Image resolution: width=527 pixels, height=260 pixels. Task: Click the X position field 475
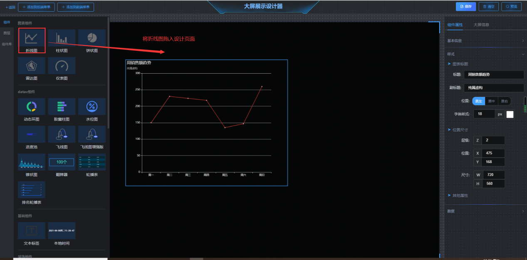[493, 153]
